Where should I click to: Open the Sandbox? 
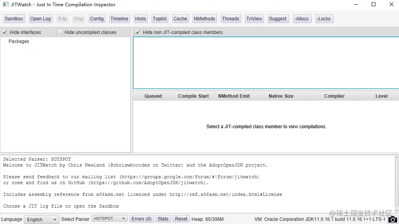(x=14, y=18)
